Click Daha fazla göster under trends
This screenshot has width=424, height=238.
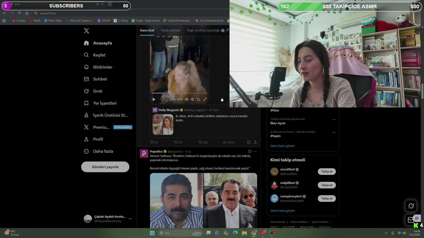(x=283, y=146)
